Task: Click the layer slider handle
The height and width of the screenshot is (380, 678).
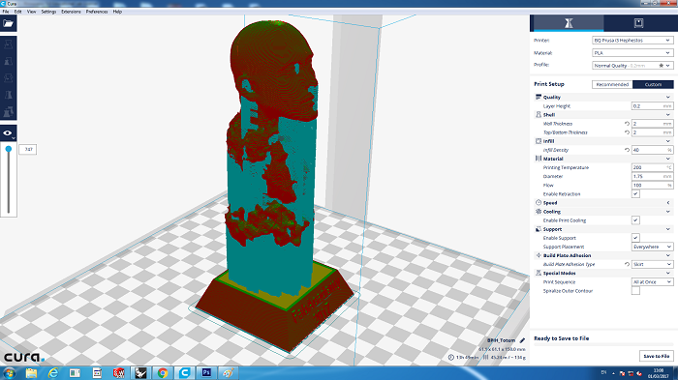Action: [8, 149]
